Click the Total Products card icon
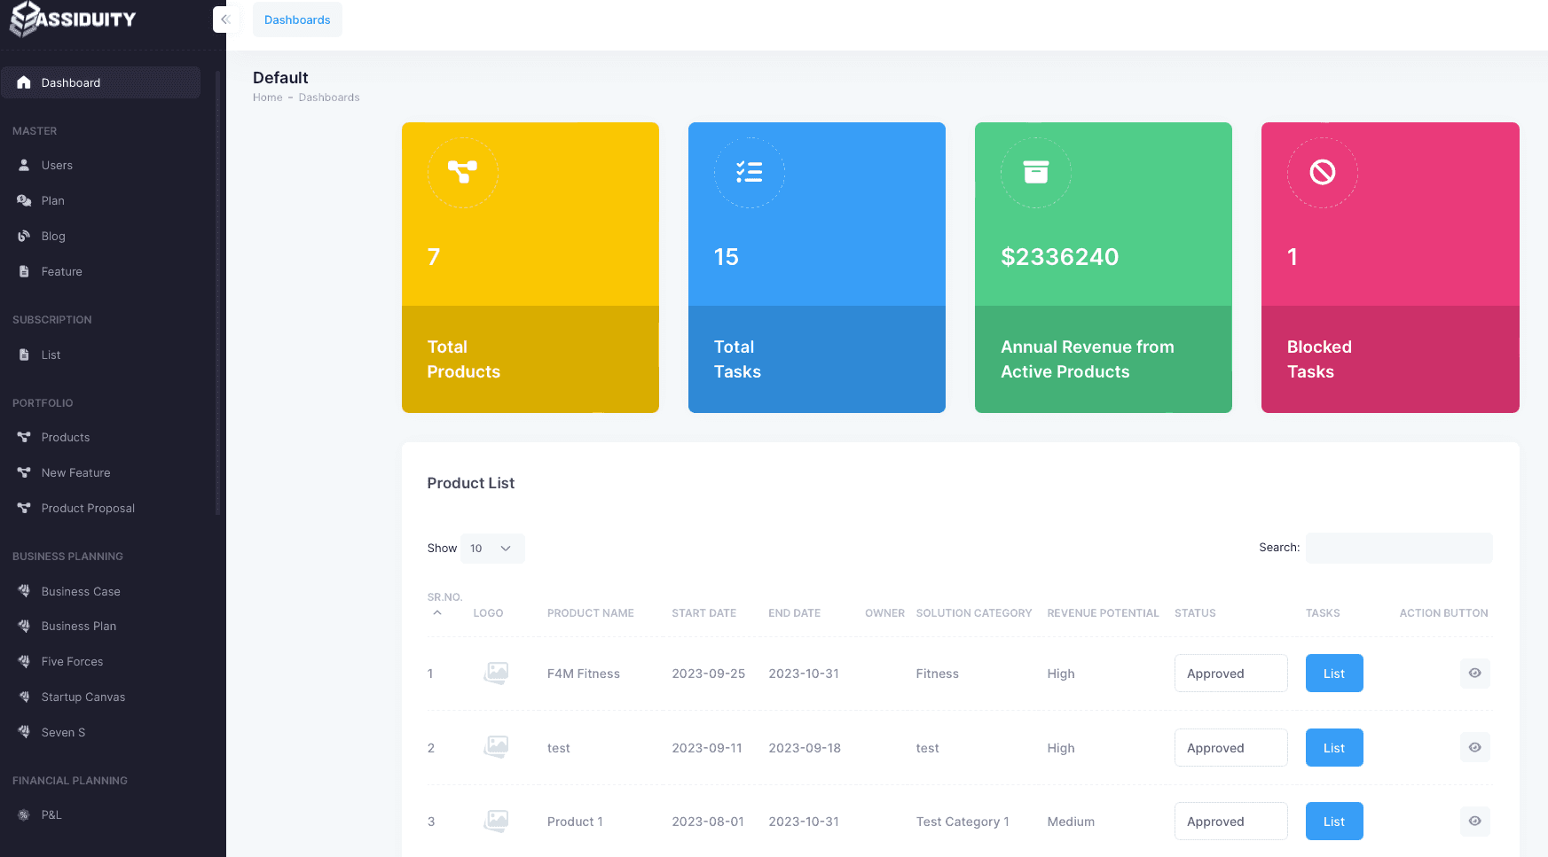Screen dimensions: 1548x857 tap(462, 172)
